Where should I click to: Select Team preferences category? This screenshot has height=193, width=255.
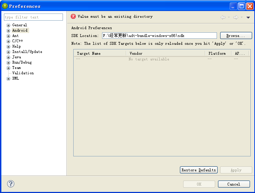click(x=16, y=68)
